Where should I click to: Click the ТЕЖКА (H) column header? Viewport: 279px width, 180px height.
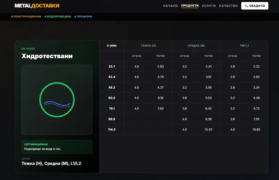pyautogui.click(x=149, y=46)
